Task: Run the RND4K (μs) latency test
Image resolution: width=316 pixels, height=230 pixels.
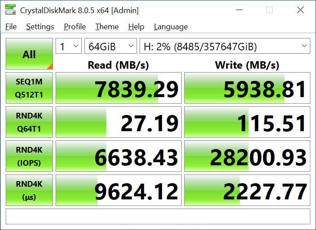Action: (x=29, y=190)
